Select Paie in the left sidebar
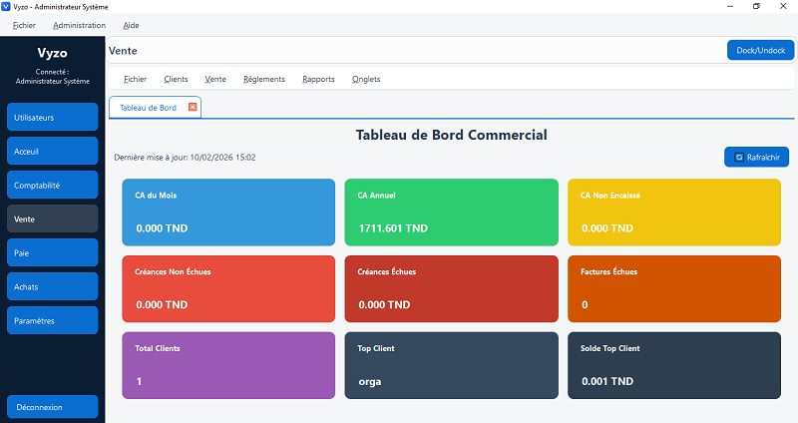The width and height of the screenshot is (798, 423). pos(52,252)
